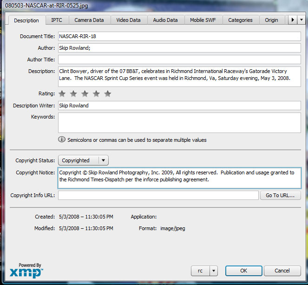
Task: Click the image/jpeg format value
Action: [173, 229]
